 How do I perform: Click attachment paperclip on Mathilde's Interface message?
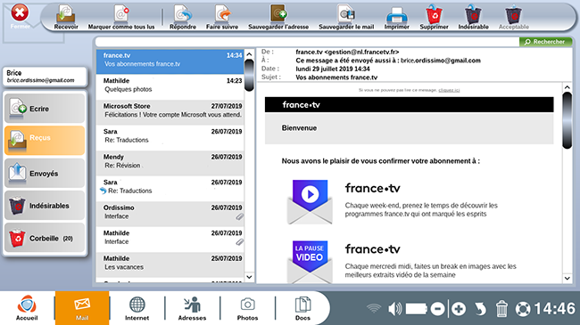tap(240, 242)
